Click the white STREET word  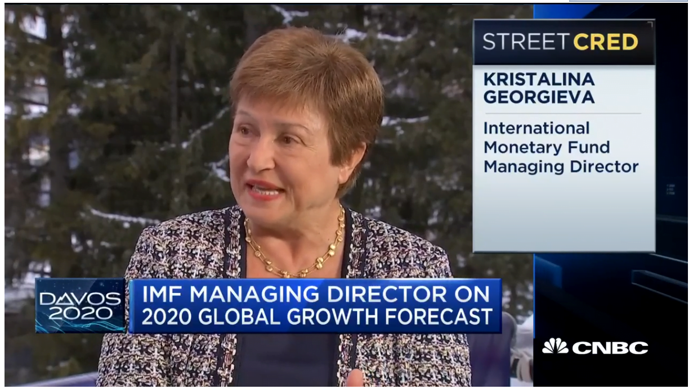tap(526, 42)
